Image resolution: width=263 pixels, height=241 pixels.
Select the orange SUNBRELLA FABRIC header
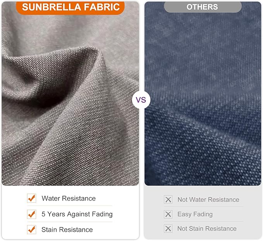tap(70, 7)
